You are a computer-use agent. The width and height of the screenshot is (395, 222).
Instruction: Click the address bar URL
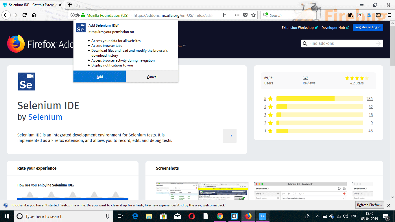173,15
